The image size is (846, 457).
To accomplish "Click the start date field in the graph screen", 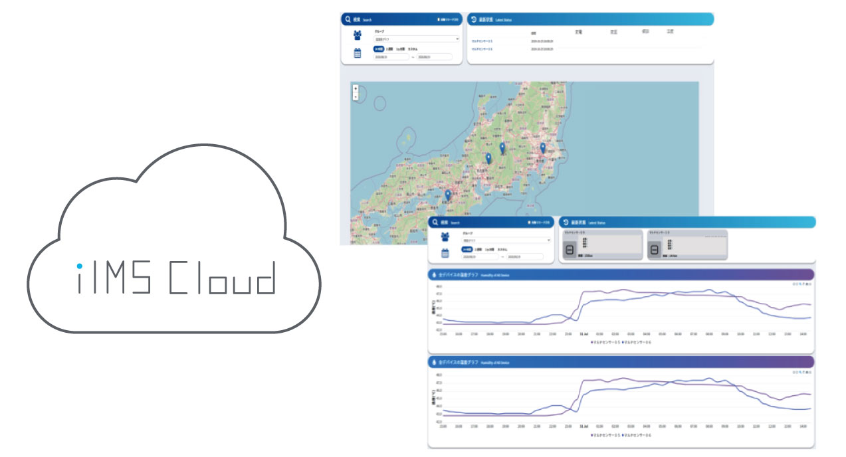I will (x=480, y=256).
